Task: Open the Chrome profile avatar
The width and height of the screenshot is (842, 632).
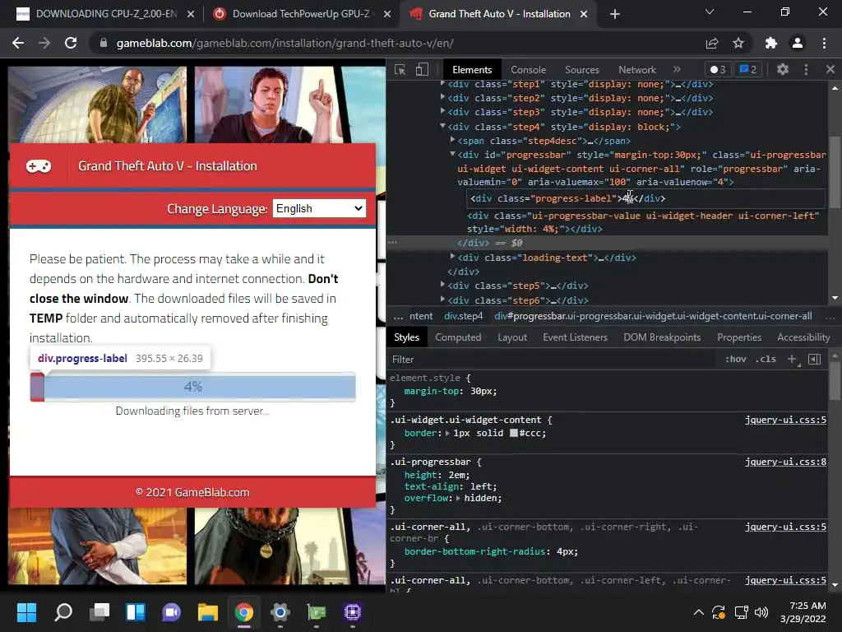Action: 798,43
